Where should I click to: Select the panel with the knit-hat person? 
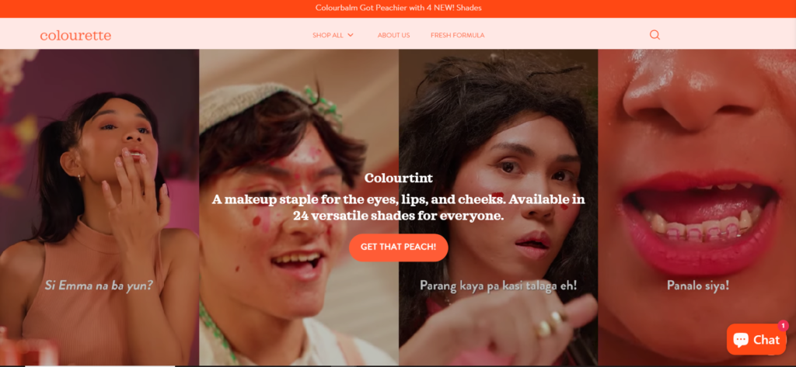tap(298, 207)
